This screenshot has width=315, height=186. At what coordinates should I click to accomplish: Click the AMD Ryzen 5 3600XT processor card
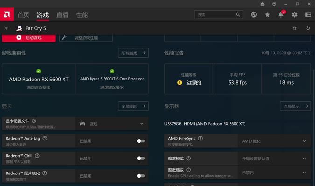pyautogui.click(x=112, y=79)
